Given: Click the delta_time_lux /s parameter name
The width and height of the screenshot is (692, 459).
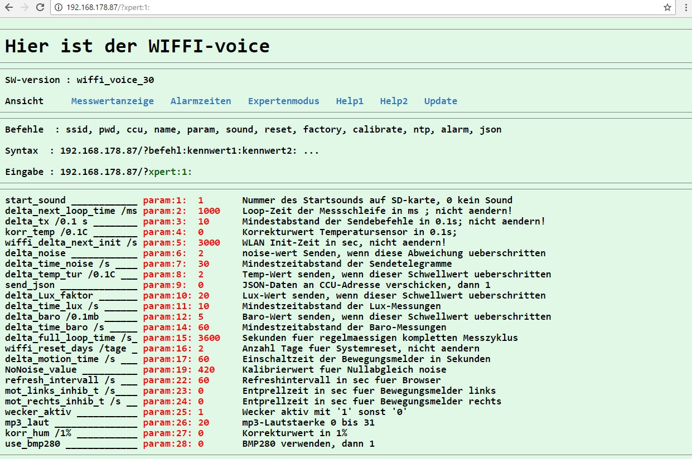Looking at the screenshot, I should click(x=52, y=306).
